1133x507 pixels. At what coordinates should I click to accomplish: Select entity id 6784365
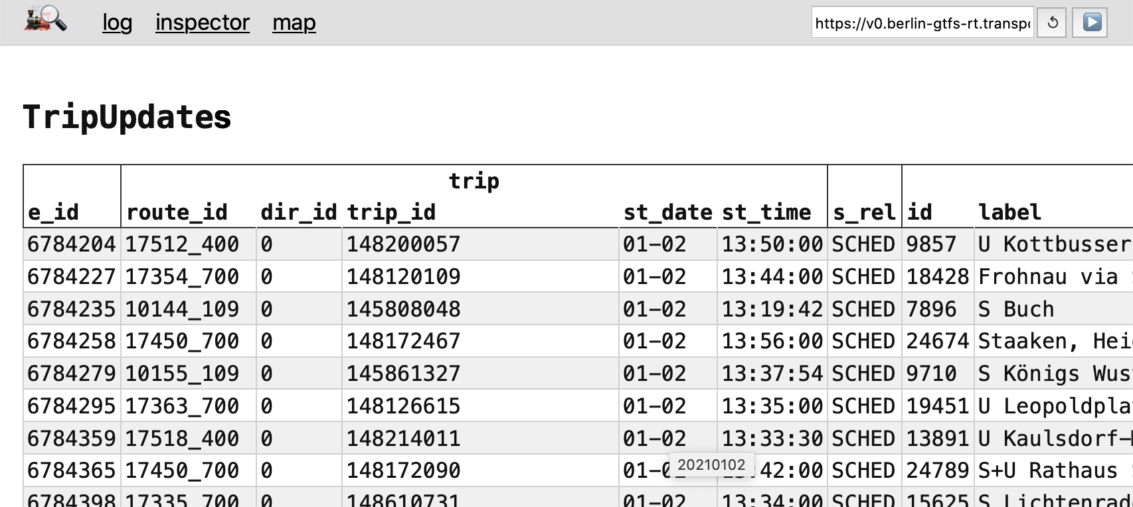click(72, 471)
